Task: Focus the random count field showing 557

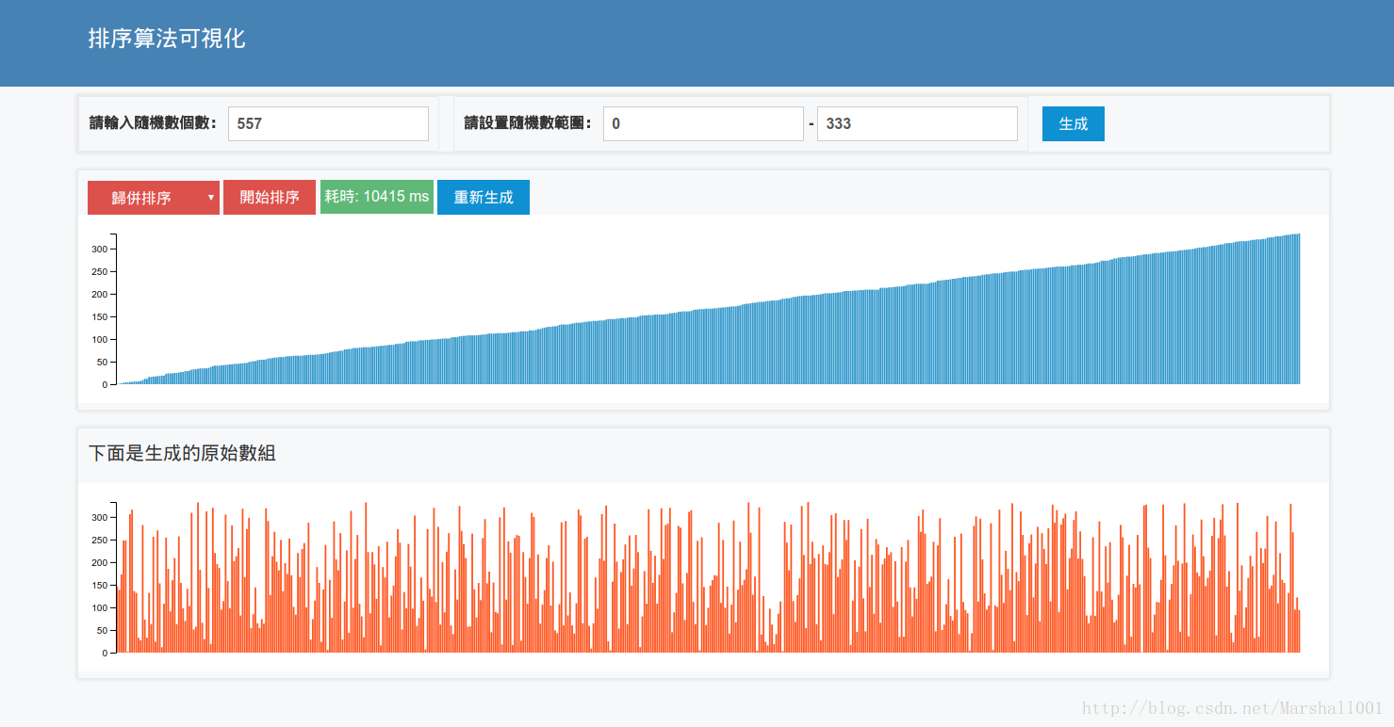Action: click(x=328, y=124)
